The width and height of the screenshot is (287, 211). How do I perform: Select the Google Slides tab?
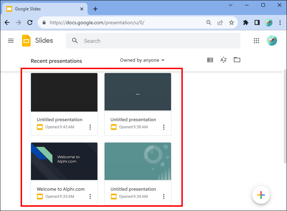pos(45,9)
